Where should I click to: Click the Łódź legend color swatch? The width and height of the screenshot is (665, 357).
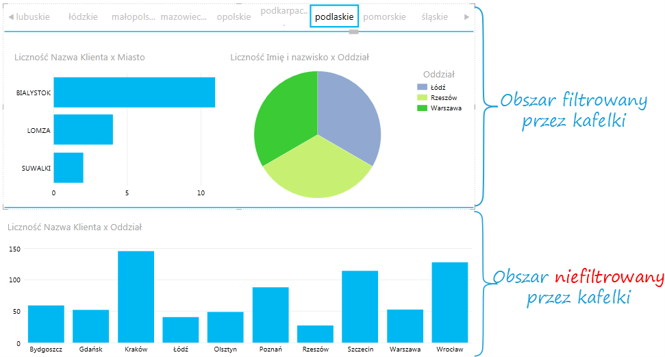[x=422, y=87]
